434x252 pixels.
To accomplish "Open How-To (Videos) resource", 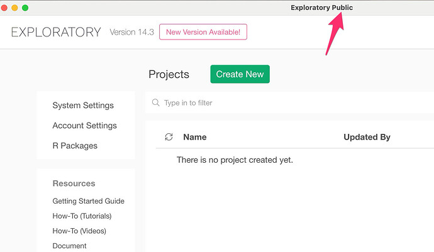I will point(79,231).
